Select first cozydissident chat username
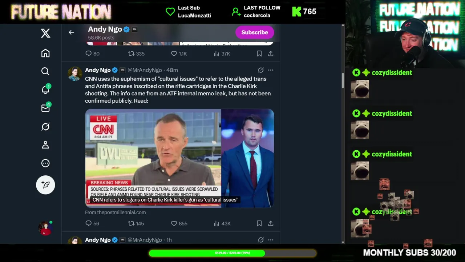 [x=392, y=73]
